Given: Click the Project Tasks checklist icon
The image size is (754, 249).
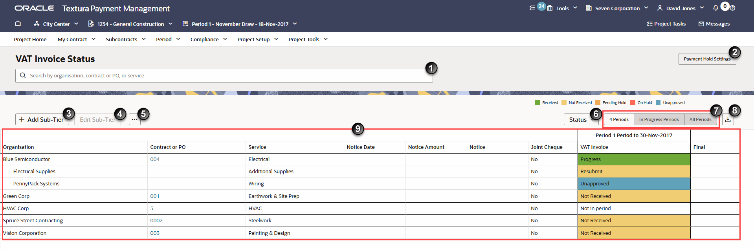Looking at the screenshot, I should [x=649, y=24].
